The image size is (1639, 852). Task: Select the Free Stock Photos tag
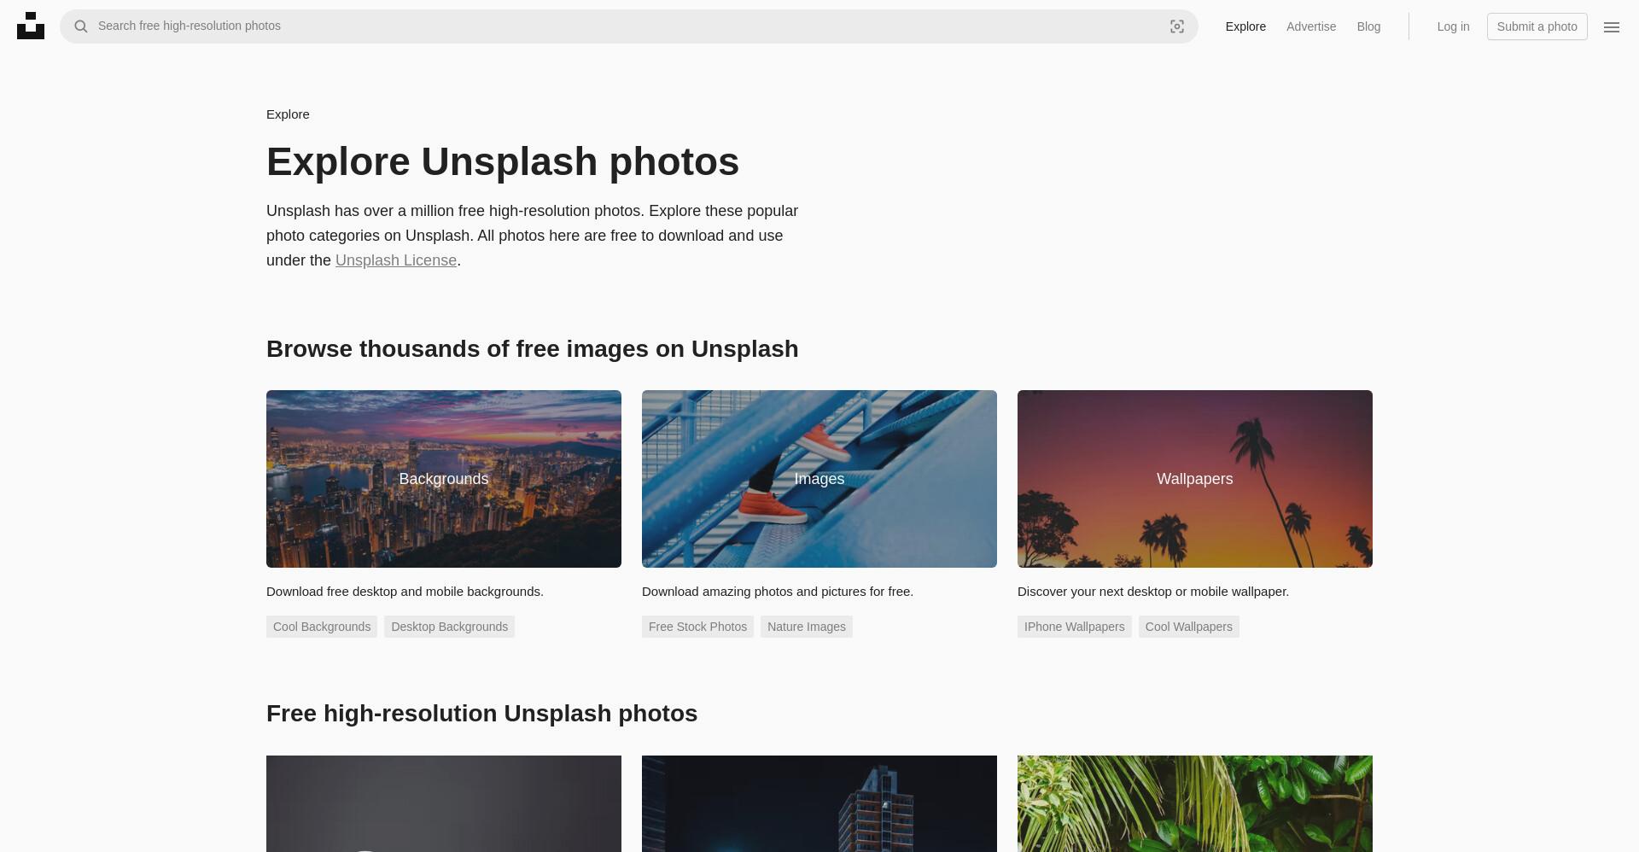(x=697, y=627)
